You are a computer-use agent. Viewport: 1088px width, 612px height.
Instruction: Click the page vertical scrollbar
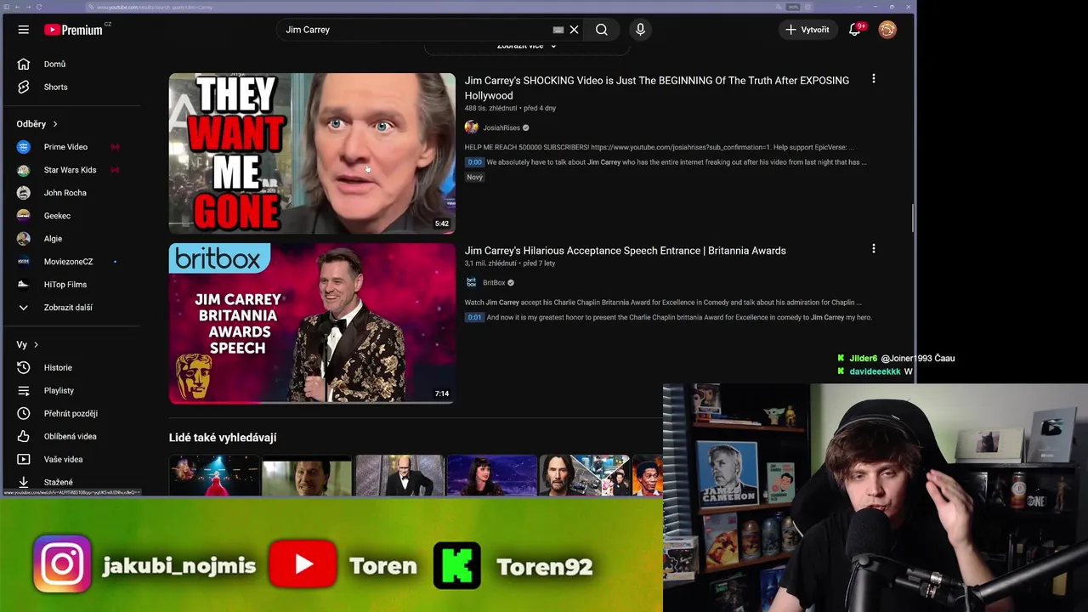click(913, 217)
